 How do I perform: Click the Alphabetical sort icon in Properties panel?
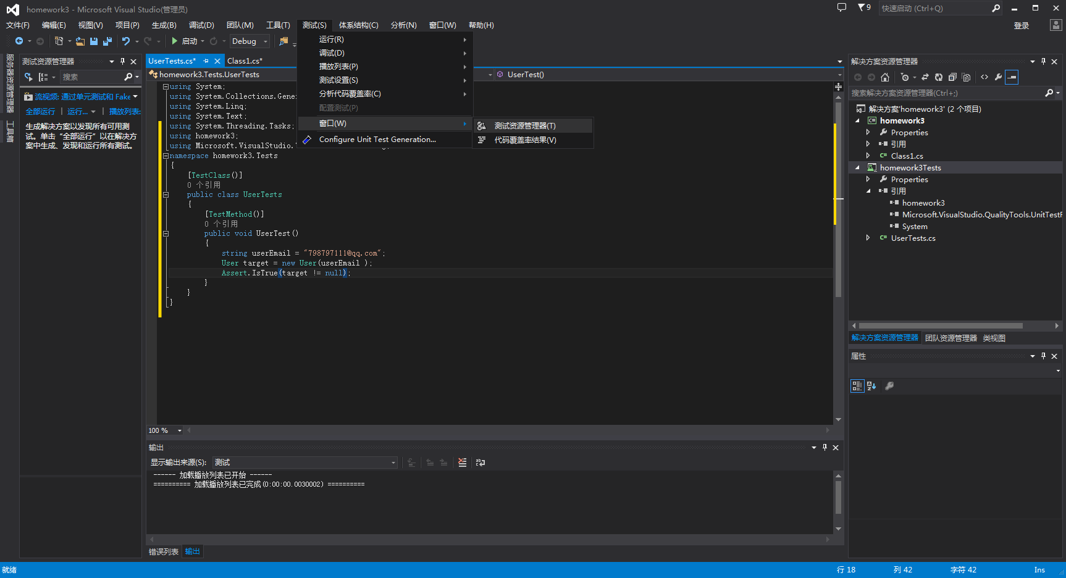(x=871, y=386)
